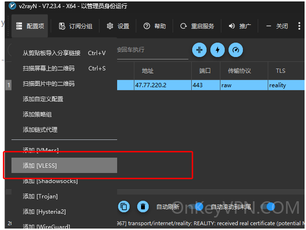Choose 添加 [WireGuard] from the menu
306x230 pixels.
pos(64,225)
